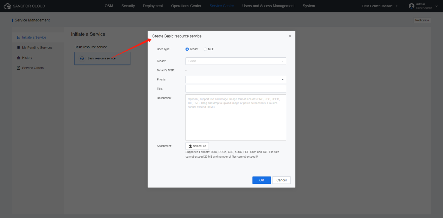The width and height of the screenshot is (443, 218).
Task: Click the Supported Formats attachment hint text
Action: [232, 154]
